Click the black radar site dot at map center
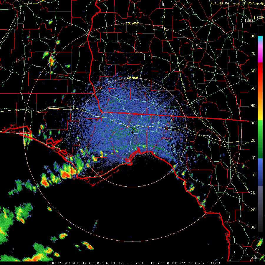The width and height of the screenshot is (265, 265). [x=133, y=132]
